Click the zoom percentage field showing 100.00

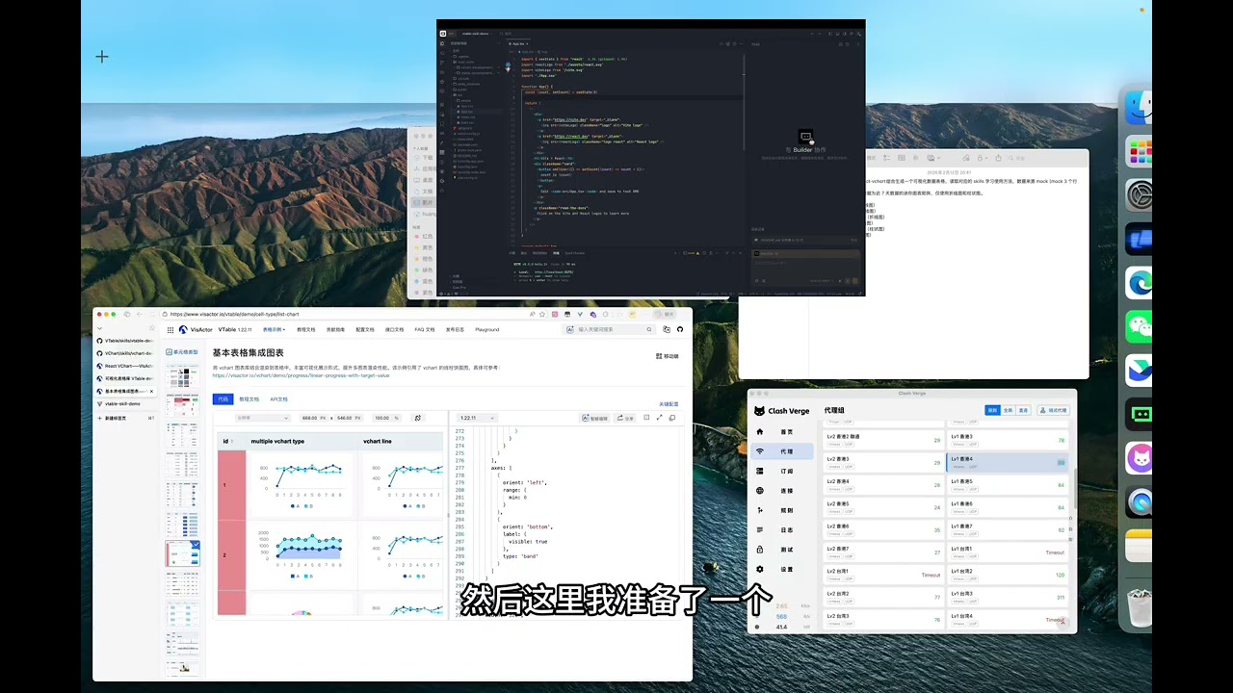[x=384, y=418]
